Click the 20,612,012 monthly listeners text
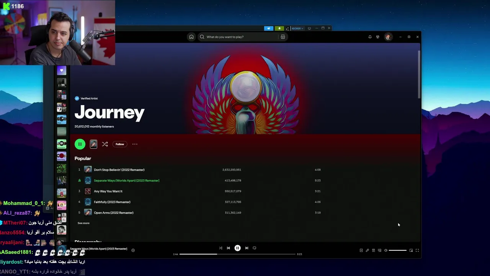 [94, 127]
